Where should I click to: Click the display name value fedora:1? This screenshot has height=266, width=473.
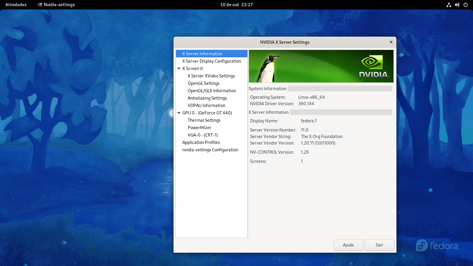309,121
